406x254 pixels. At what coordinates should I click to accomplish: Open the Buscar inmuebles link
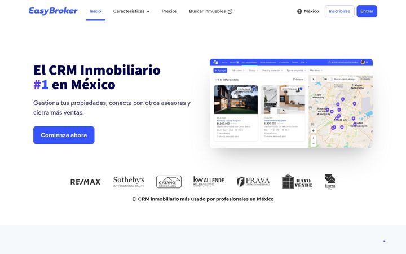pyautogui.click(x=210, y=11)
